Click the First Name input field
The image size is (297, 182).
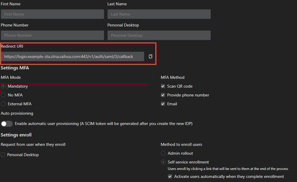pos(52,14)
